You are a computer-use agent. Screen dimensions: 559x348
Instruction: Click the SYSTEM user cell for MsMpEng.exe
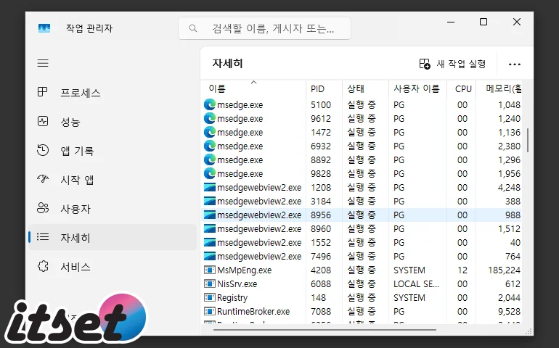(409, 270)
